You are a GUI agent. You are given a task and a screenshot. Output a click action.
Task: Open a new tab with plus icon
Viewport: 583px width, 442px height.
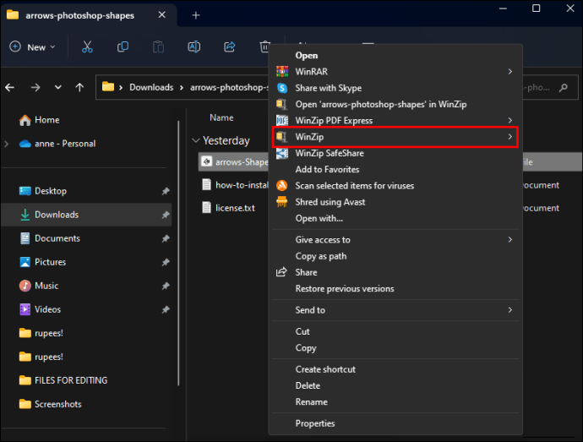196,15
